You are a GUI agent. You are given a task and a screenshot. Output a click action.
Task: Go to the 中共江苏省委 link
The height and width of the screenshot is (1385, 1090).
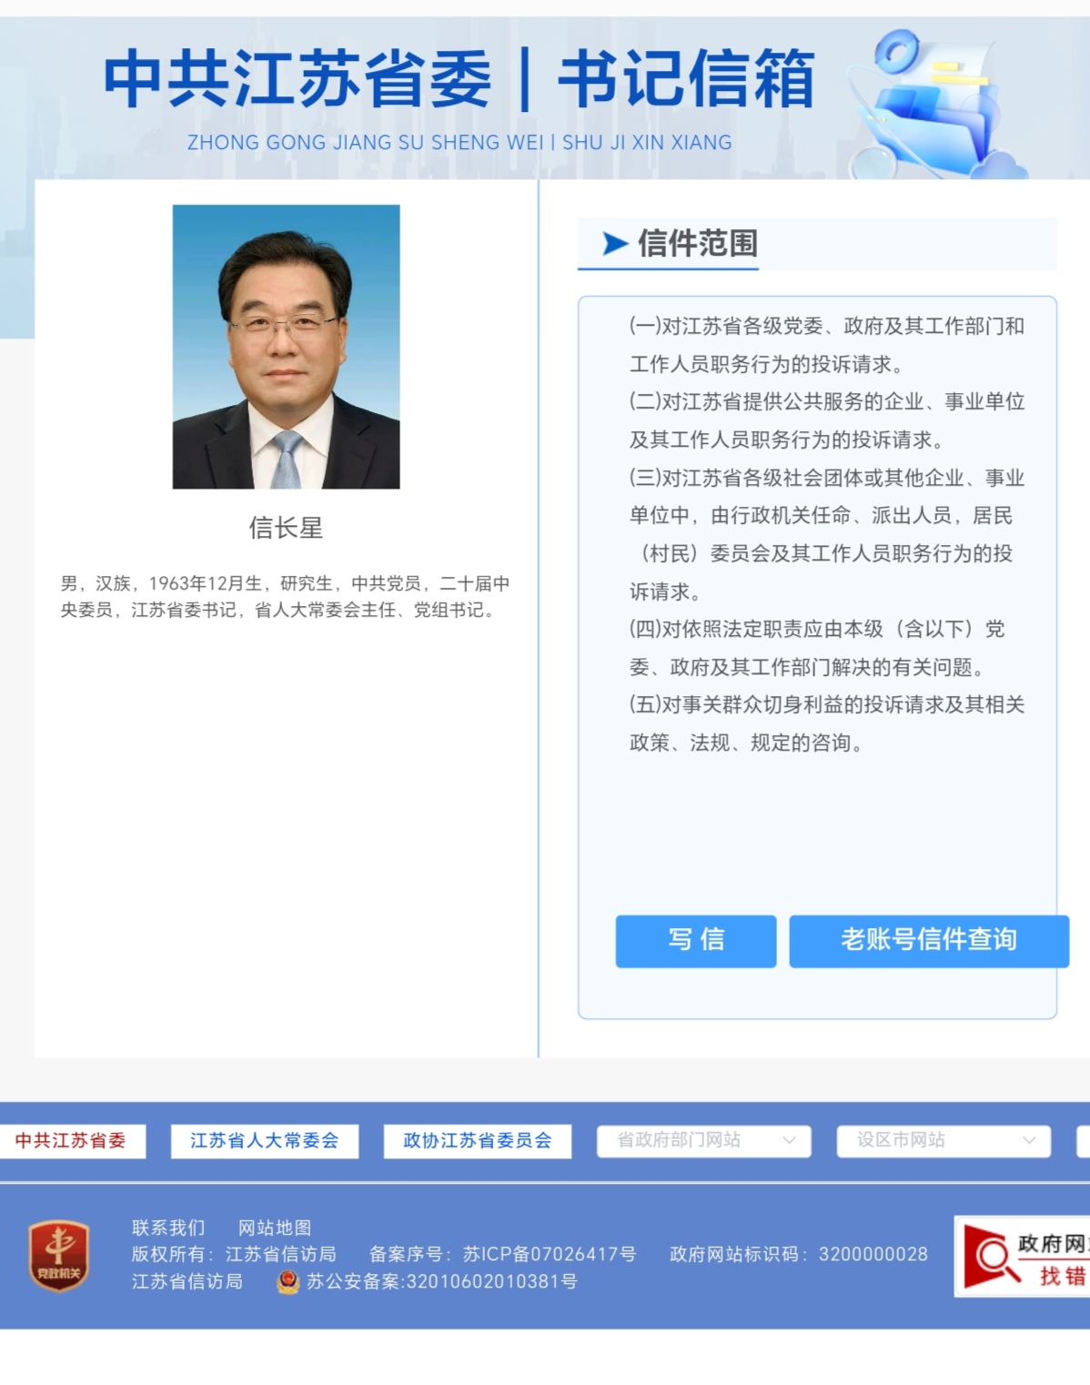click(x=71, y=1141)
